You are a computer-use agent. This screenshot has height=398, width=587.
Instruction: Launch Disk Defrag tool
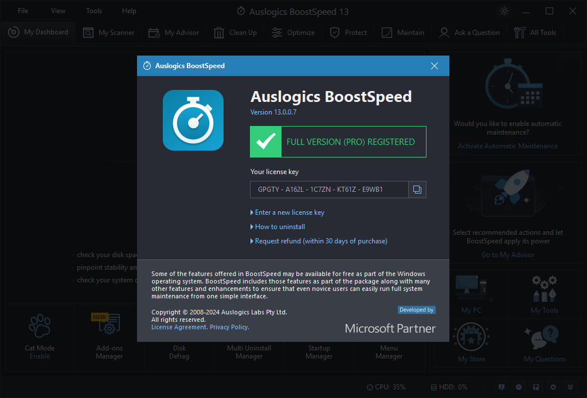pyautogui.click(x=179, y=352)
